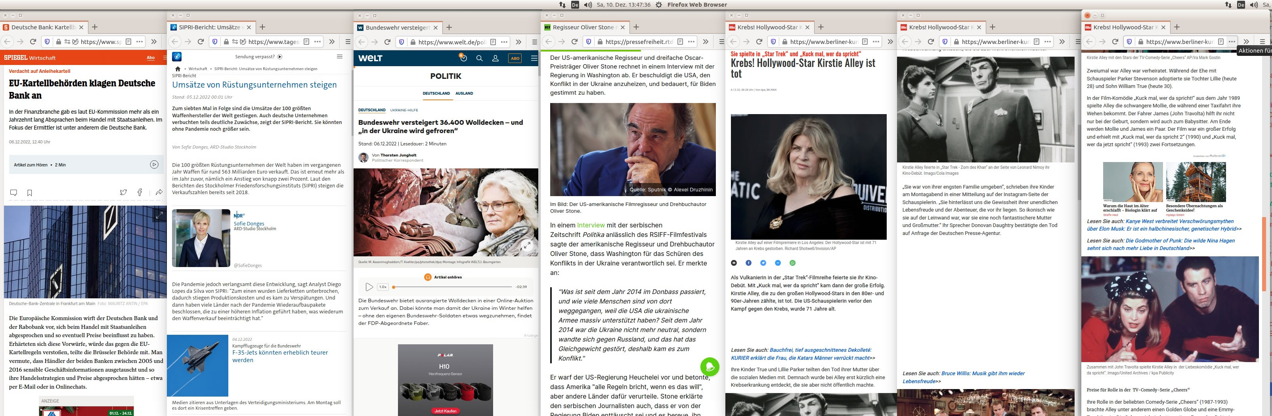Open the WELT site hamburger menu

534,58
